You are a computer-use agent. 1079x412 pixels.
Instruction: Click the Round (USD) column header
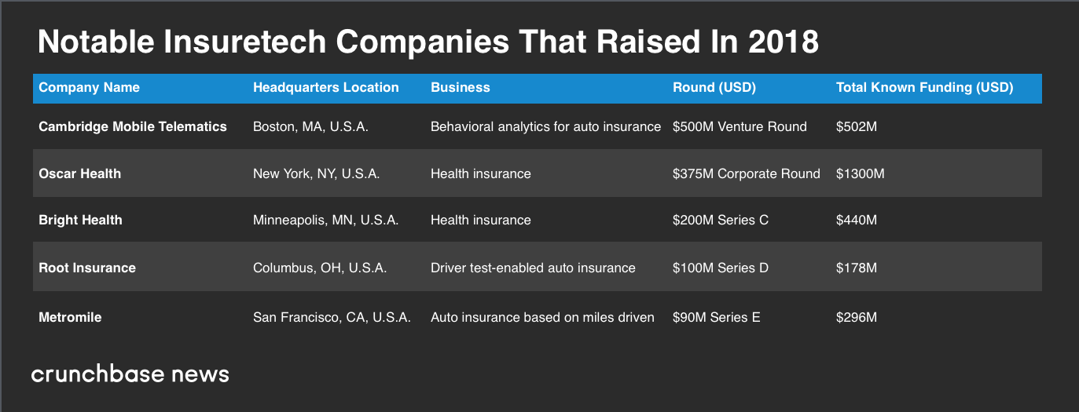[x=714, y=88]
